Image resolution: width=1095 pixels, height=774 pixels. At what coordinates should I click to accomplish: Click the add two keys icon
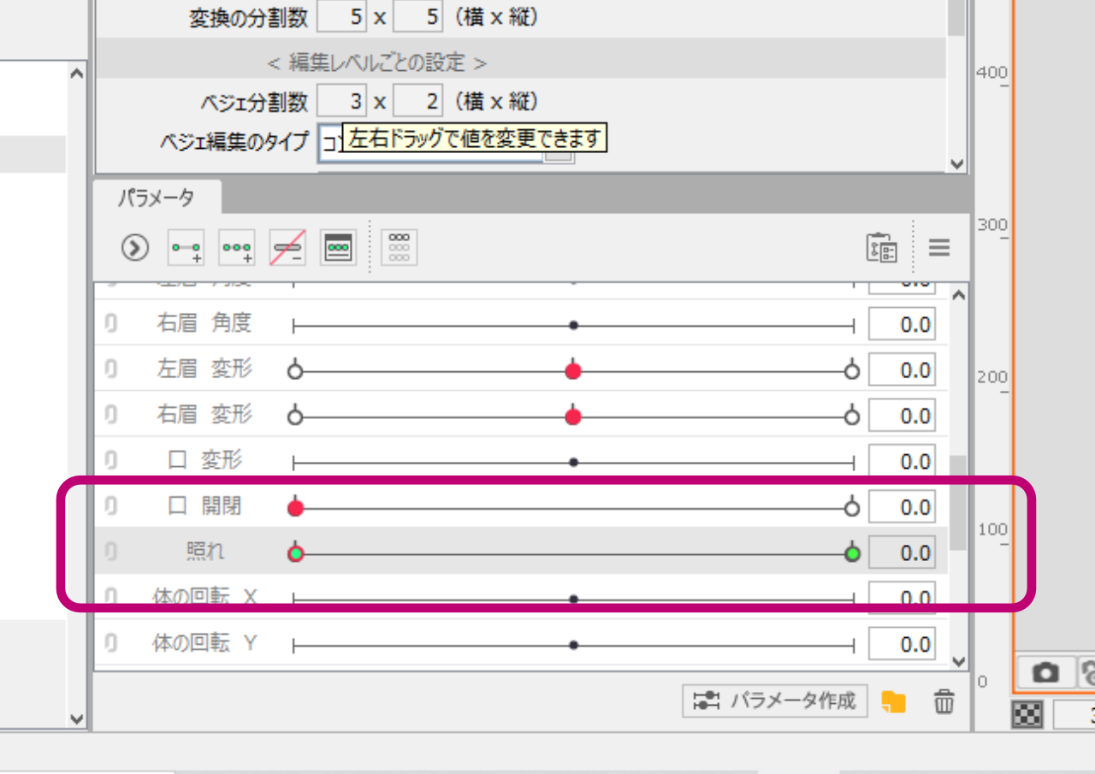[x=186, y=248]
